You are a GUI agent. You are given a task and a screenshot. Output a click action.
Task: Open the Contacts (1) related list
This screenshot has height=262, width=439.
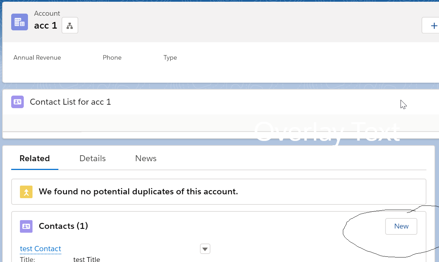click(x=63, y=226)
